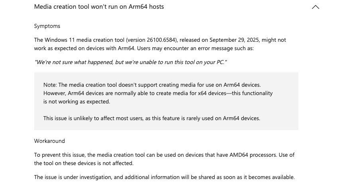
Task: Click the Workaround subheading
Action: [49, 141]
